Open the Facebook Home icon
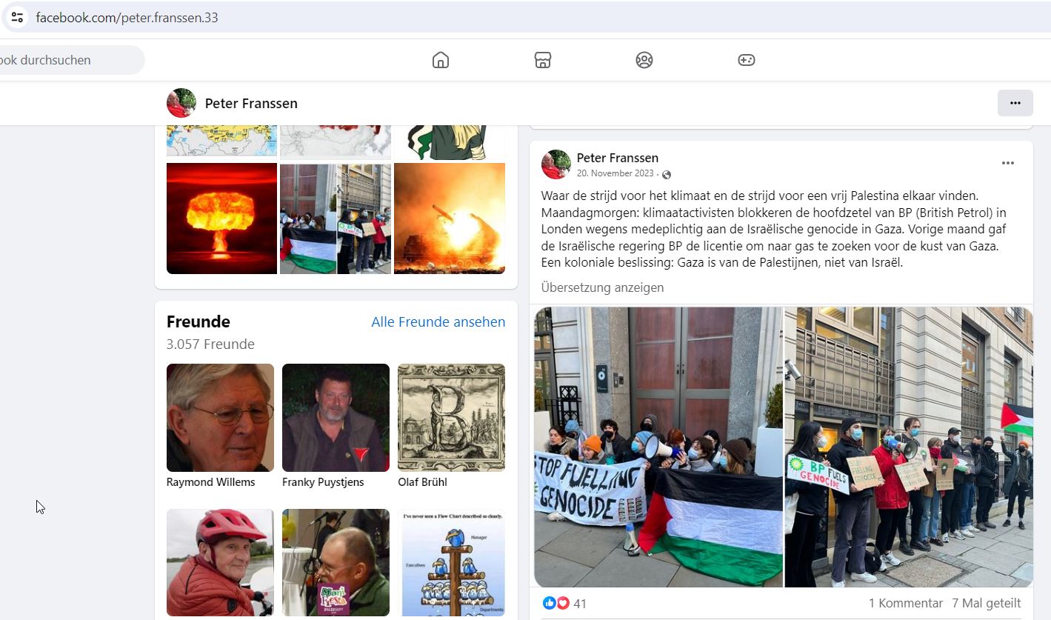The width and height of the screenshot is (1051, 620). (441, 60)
